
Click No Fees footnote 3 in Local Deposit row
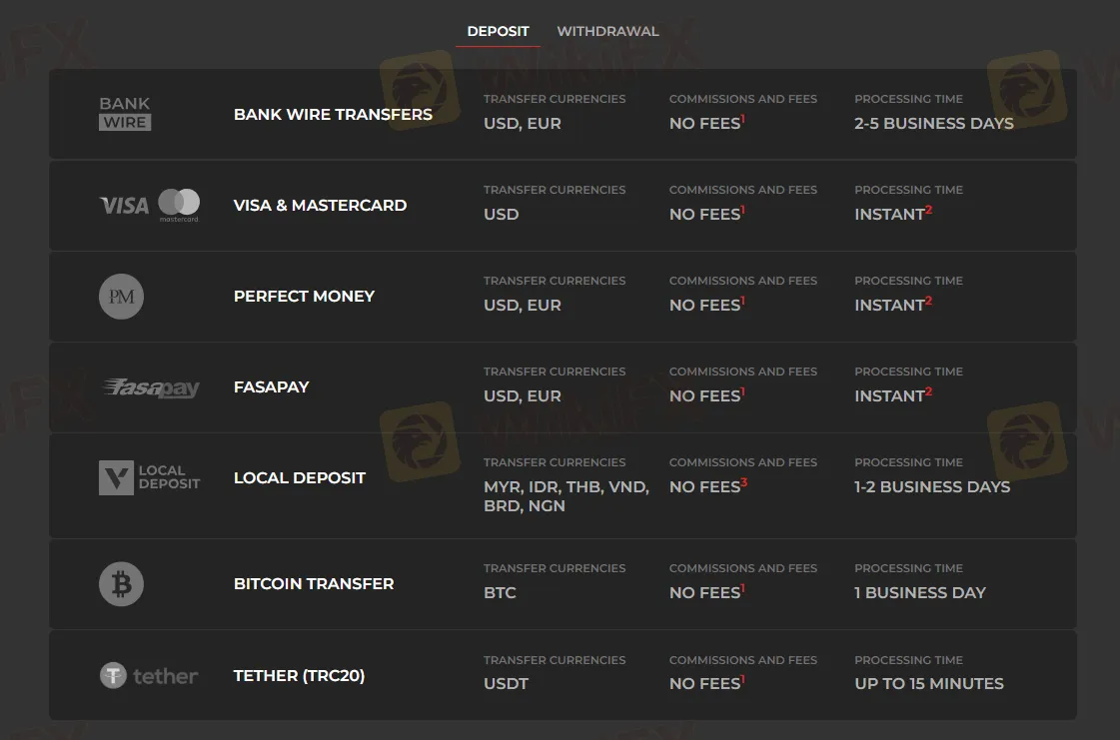click(x=708, y=485)
